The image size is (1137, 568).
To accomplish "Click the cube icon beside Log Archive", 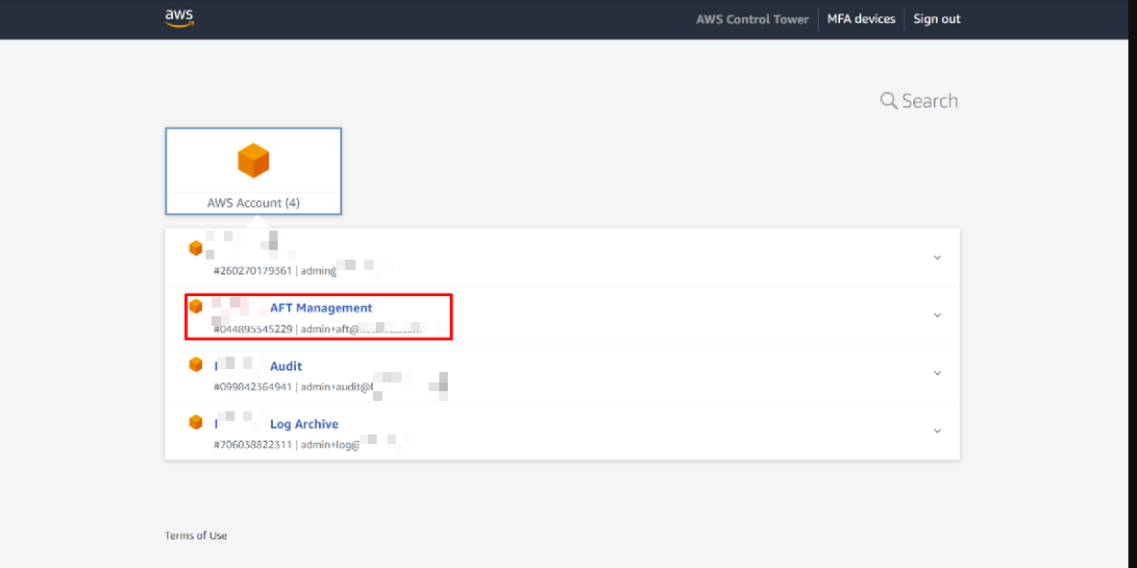I will point(196,422).
